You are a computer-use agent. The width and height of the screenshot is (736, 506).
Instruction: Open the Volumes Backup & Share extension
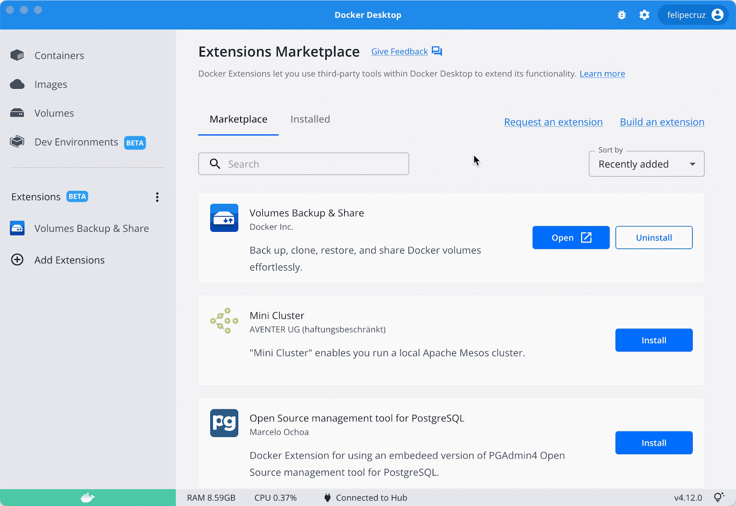pos(571,238)
